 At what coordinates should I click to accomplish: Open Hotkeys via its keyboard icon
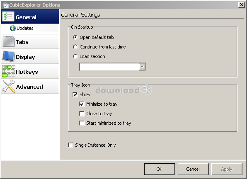pos(9,71)
